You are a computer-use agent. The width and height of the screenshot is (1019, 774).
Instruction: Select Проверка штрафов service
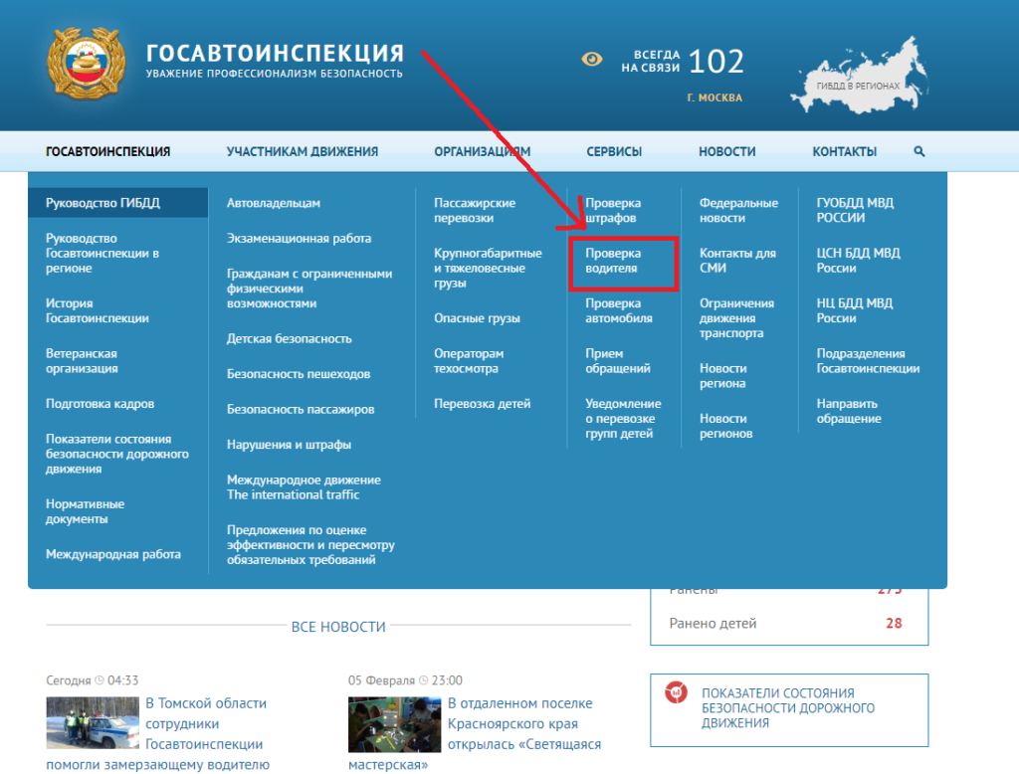(x=612, y=210)
